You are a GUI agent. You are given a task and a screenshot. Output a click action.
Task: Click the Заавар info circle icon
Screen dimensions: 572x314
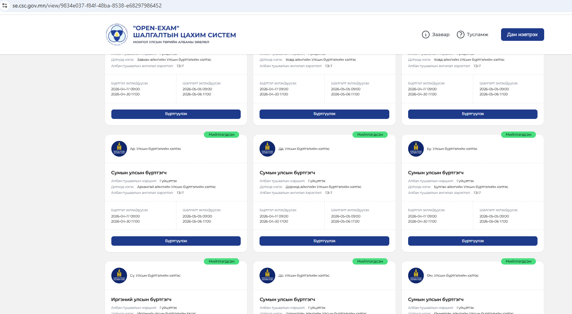[425, 35]
